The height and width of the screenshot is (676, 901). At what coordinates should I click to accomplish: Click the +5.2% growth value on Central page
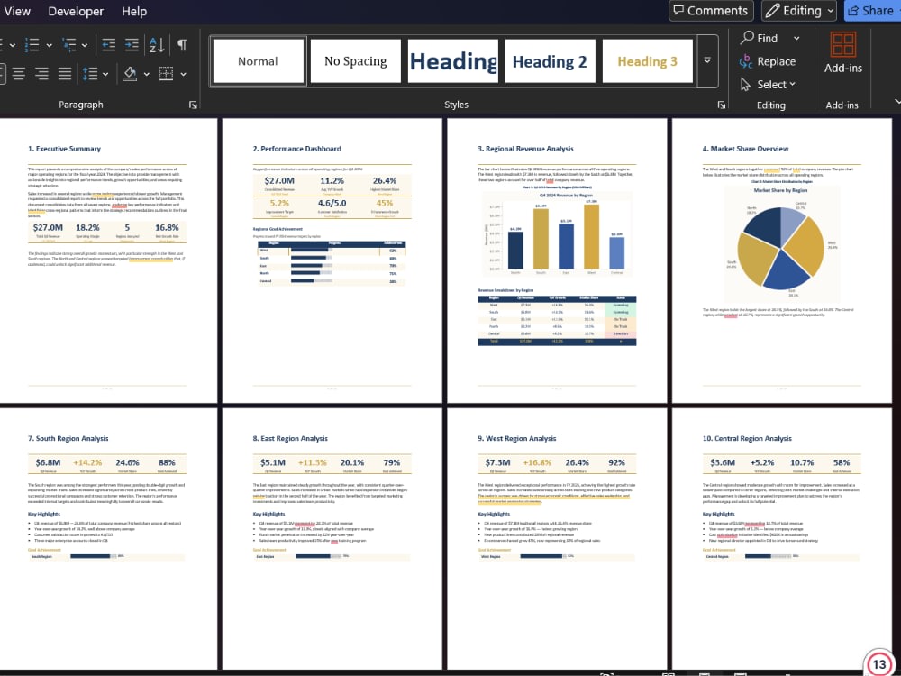pyautogui.click(x=762, y=462)
